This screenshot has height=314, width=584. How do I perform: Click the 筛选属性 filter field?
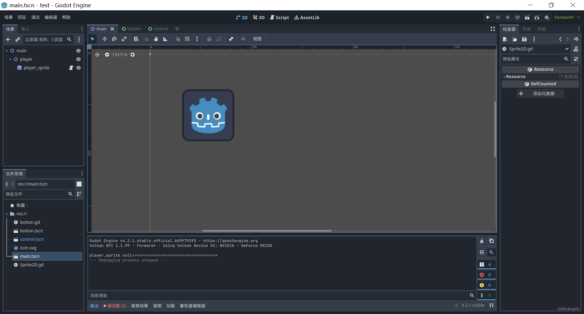pos(536,59)
